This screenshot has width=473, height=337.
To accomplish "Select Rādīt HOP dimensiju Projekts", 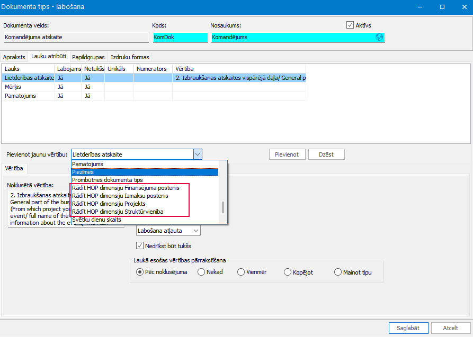I will 145,204.
